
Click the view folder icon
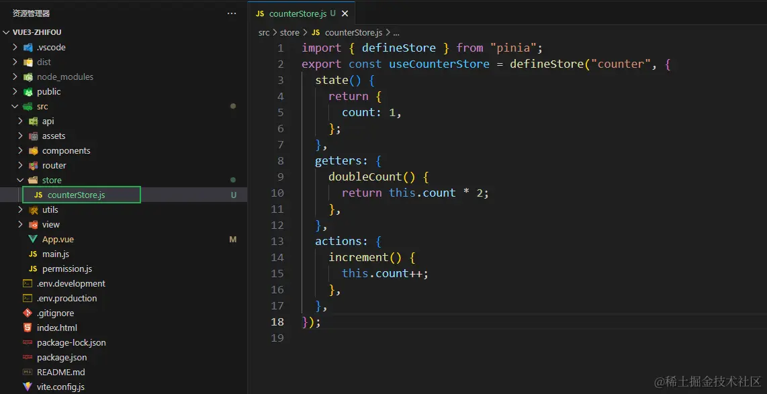click(x=34, y=224)
